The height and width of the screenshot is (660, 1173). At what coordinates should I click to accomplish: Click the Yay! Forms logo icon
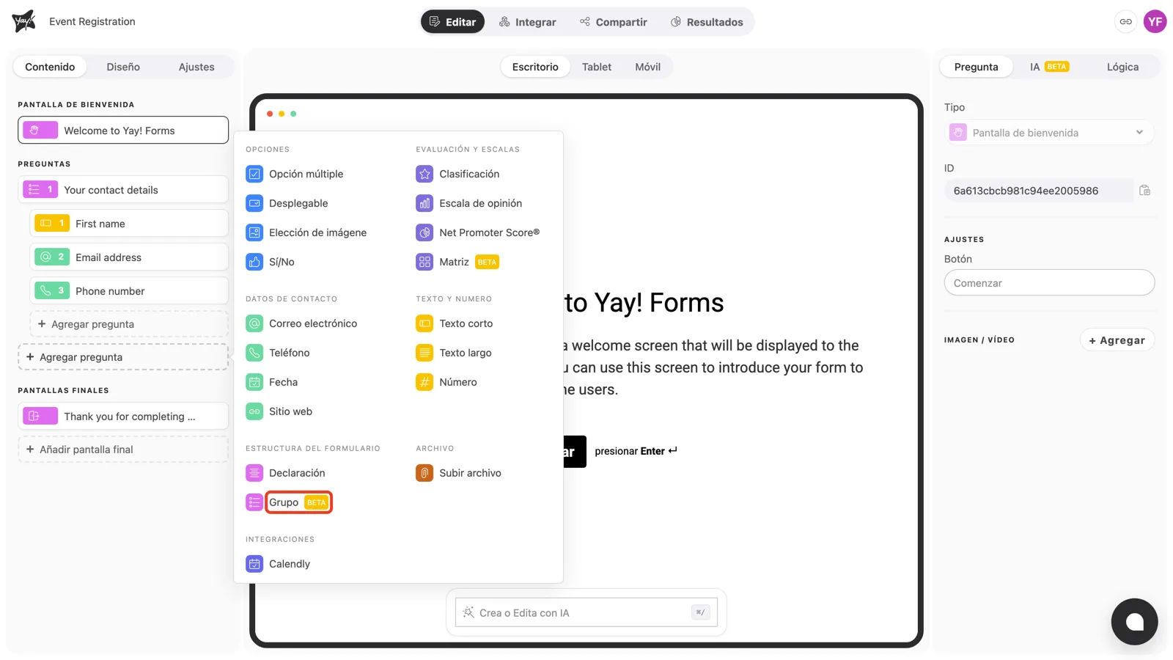[x=23, y=21]
